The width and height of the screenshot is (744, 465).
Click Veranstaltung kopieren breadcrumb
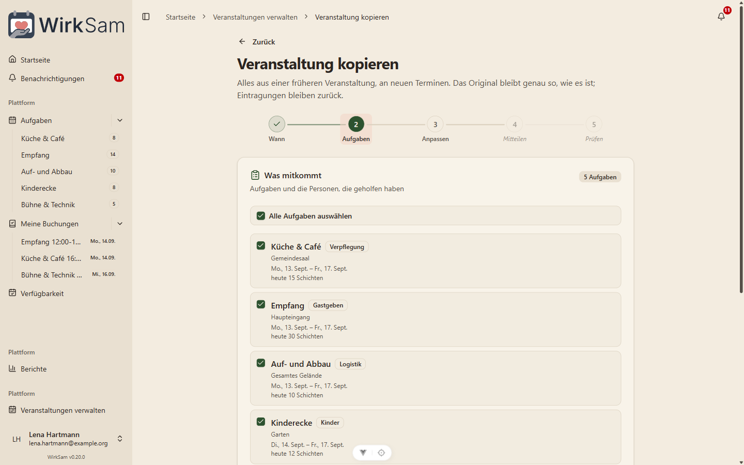(x=352, y=17)
